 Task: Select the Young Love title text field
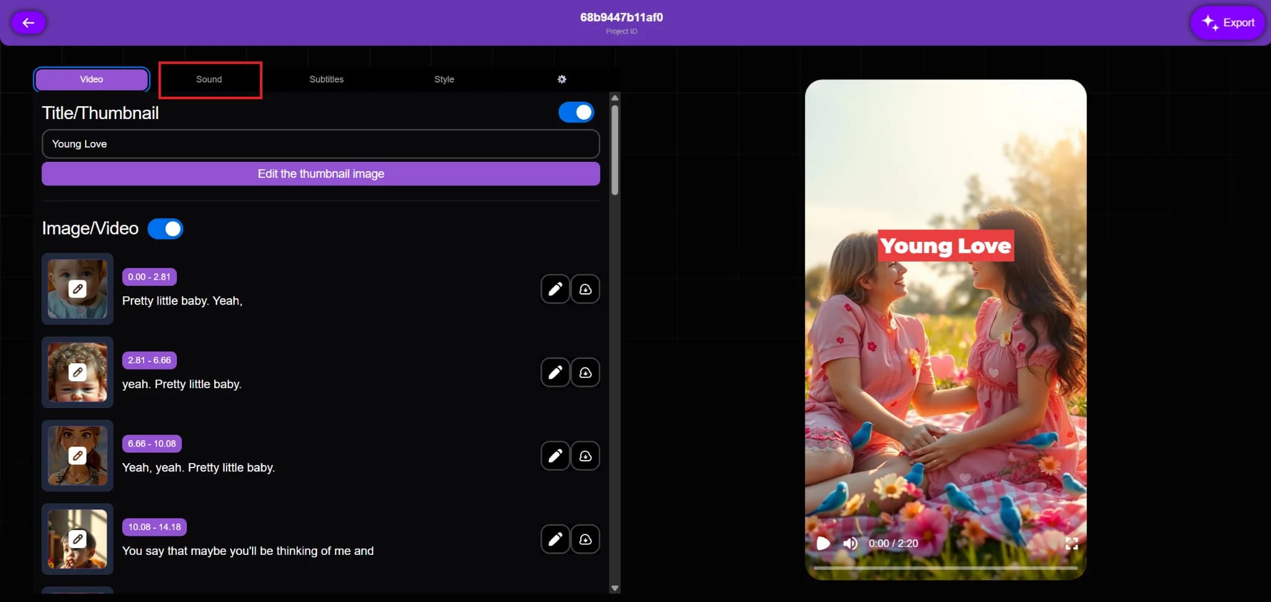tap(320, 144)
